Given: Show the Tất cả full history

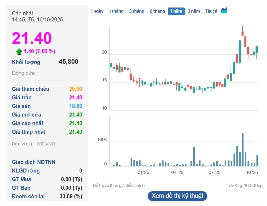Looking at the screenshot, I should coord(211,11).
